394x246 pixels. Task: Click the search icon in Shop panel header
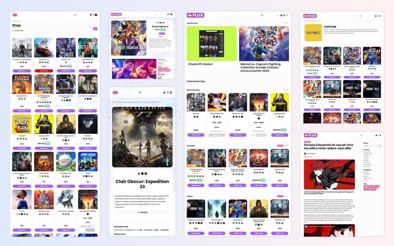pyautogui.click(x=75, y=15)
